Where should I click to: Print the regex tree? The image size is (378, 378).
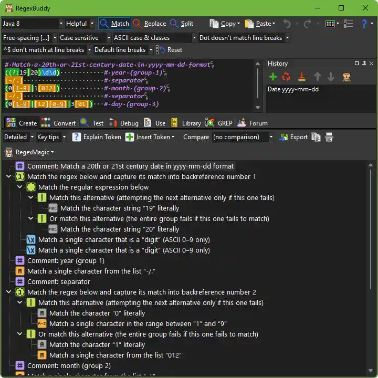[x=329, y=137]
